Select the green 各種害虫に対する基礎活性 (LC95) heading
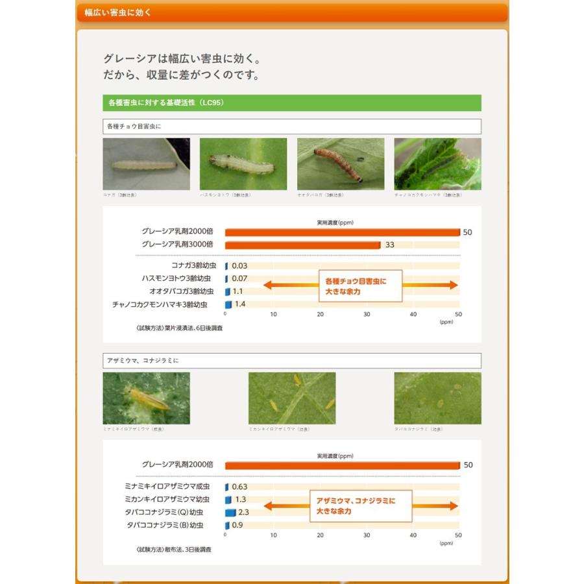Viewport: 584px width, 584px height. [x=291, y=103]
